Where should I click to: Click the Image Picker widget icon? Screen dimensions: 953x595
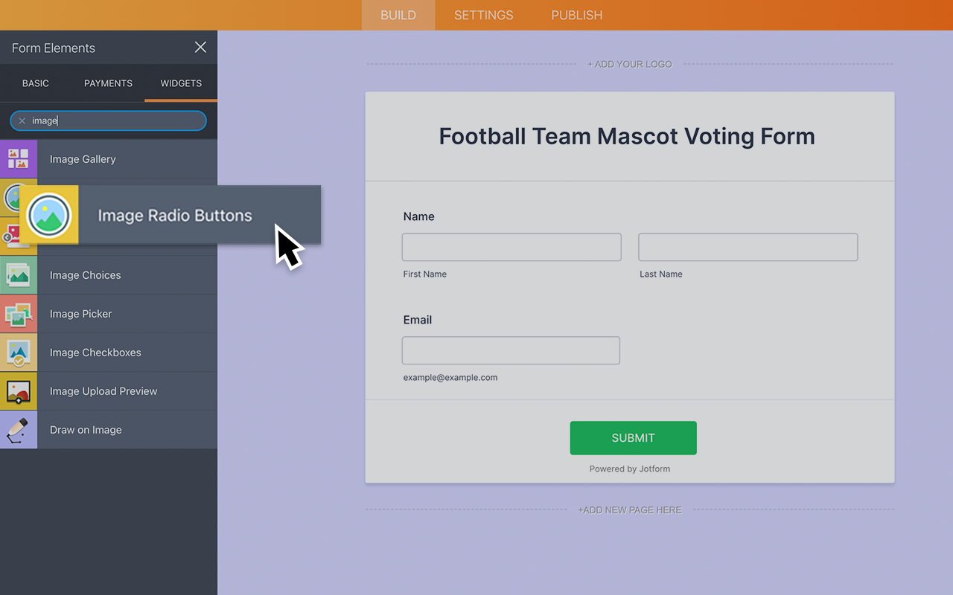[18, 313]
